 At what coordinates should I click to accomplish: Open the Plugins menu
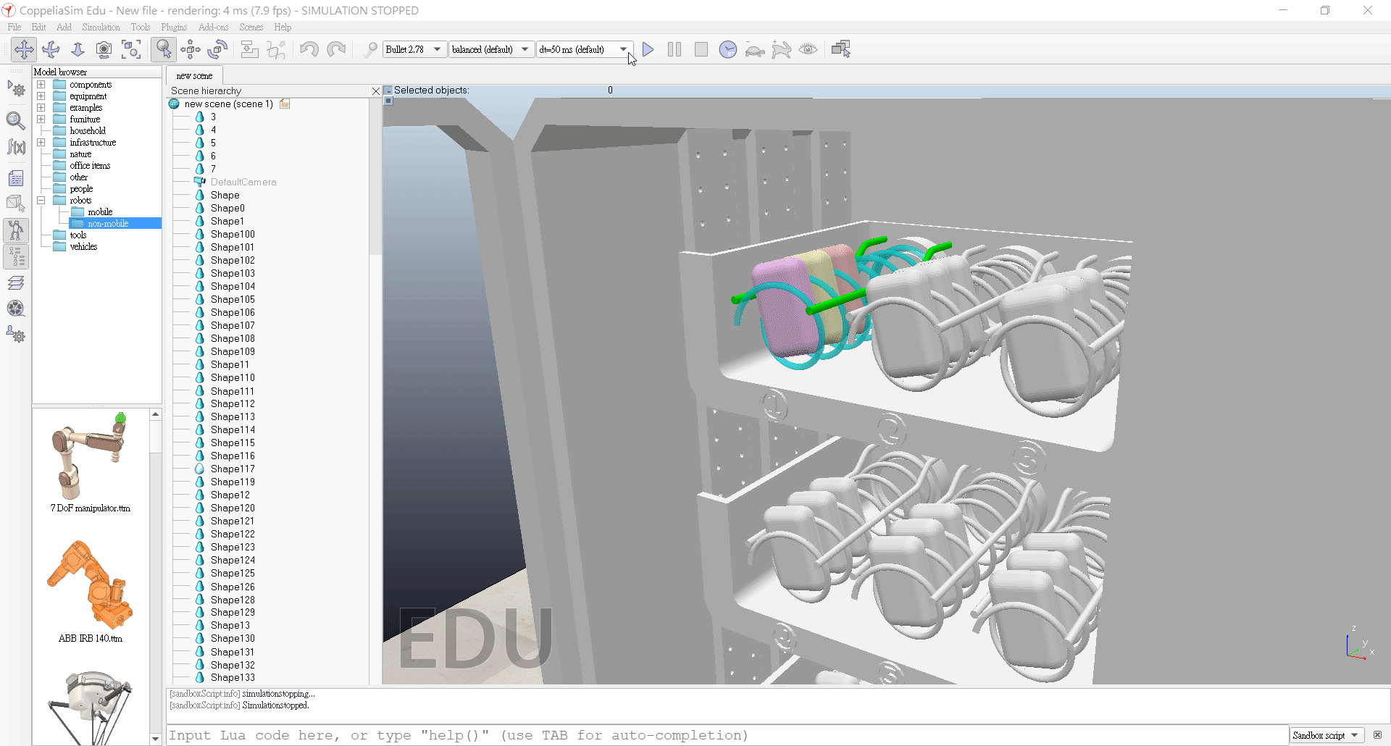pyautogui.click(x=174, y=28)
